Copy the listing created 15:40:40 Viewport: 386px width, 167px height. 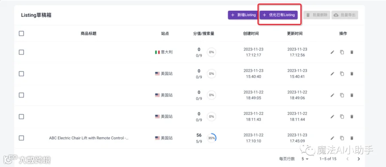[342, 74]
